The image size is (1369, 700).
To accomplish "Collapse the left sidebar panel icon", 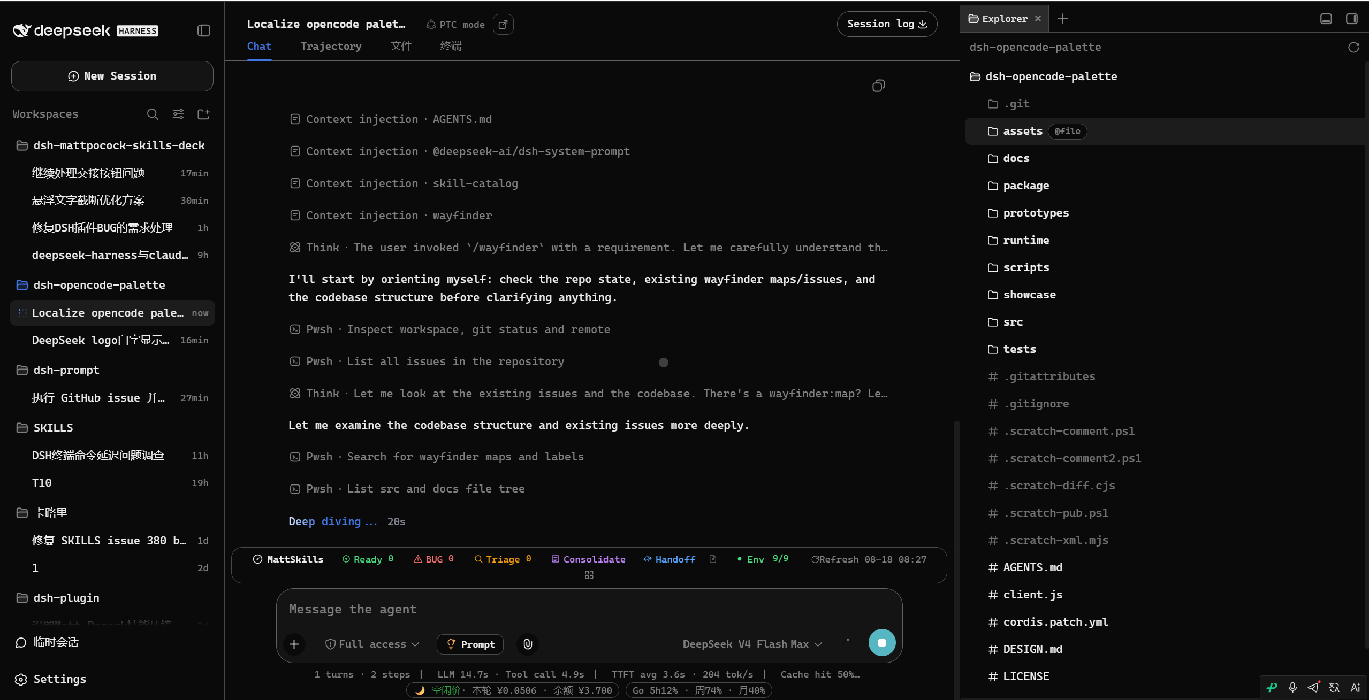I will [x=203, y=30].
